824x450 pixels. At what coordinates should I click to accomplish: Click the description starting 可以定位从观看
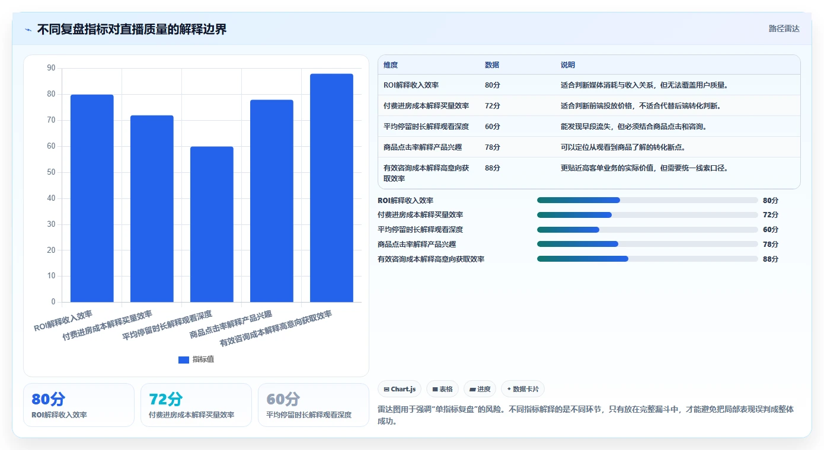(x=623, y=147)
